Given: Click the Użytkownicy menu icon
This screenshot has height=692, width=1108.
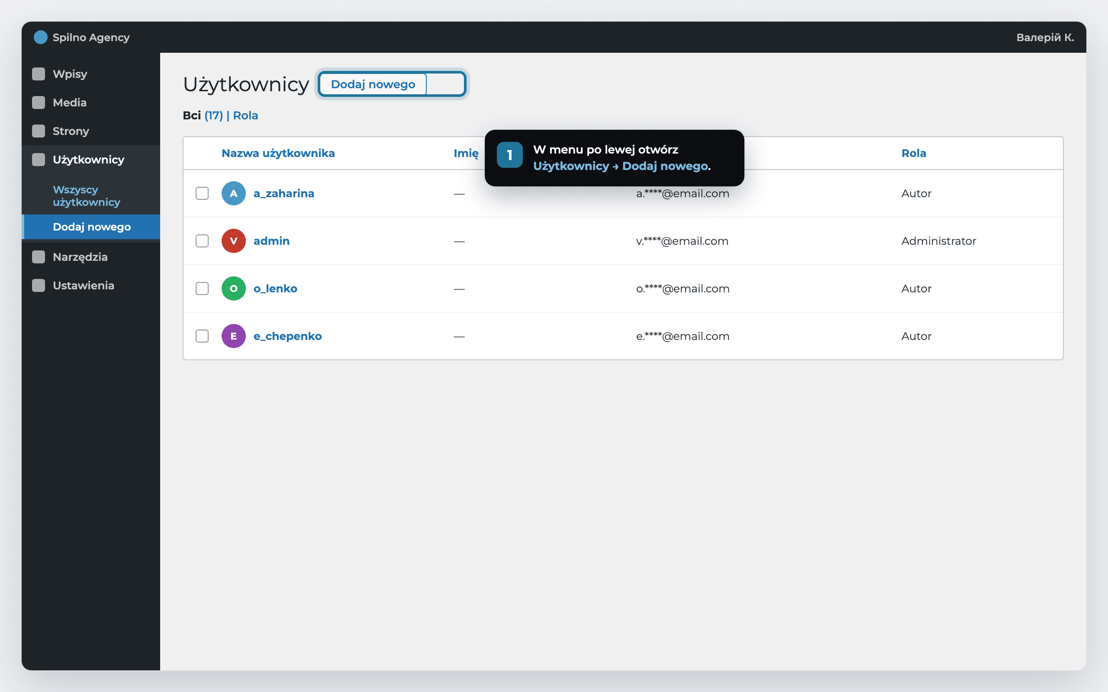Looking at the screenshot, I should [39, 160].
